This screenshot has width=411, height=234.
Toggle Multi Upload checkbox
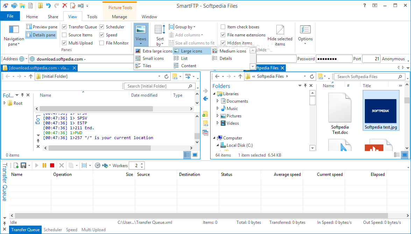tap(64, 43)
